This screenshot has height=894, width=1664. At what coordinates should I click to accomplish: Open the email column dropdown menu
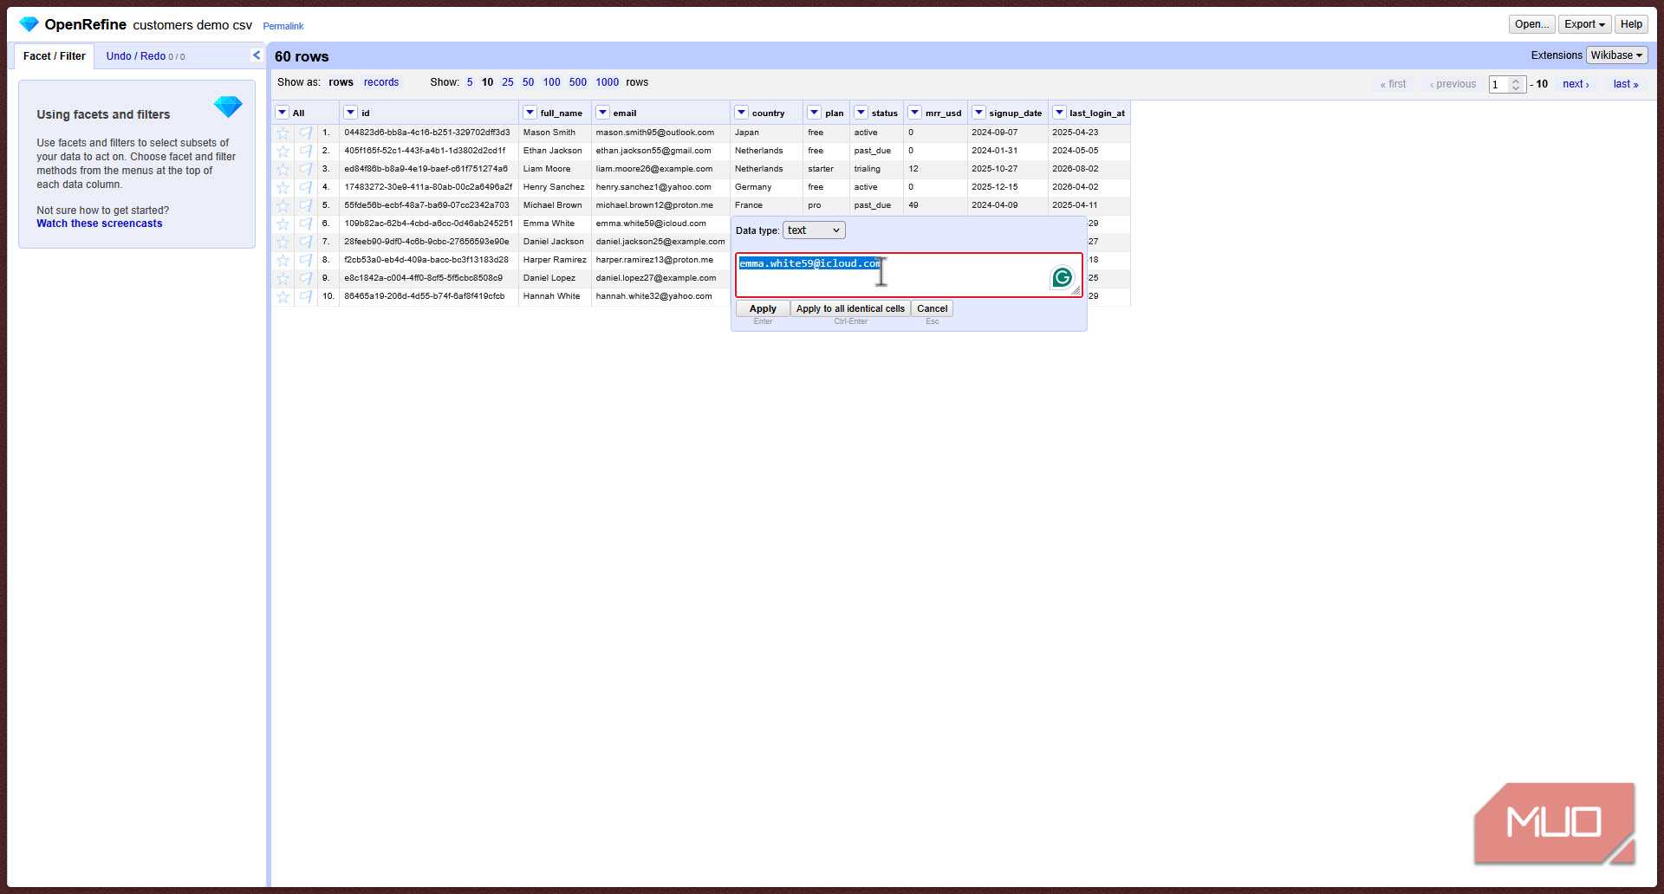[602, 113]
